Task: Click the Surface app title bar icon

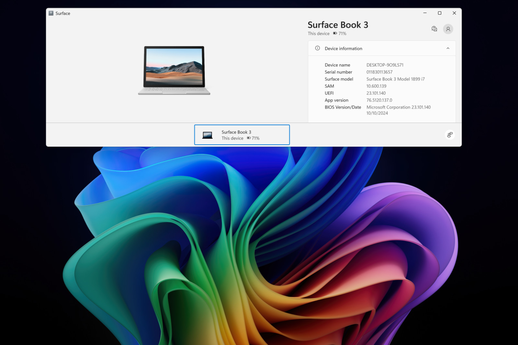Action: pos(51,13)
